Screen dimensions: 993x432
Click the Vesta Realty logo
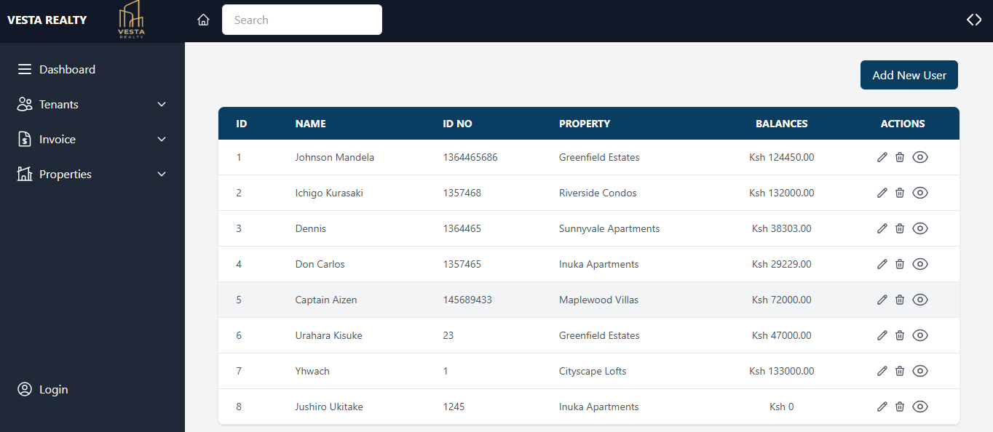pyautogui.click(x=132, y=20)
